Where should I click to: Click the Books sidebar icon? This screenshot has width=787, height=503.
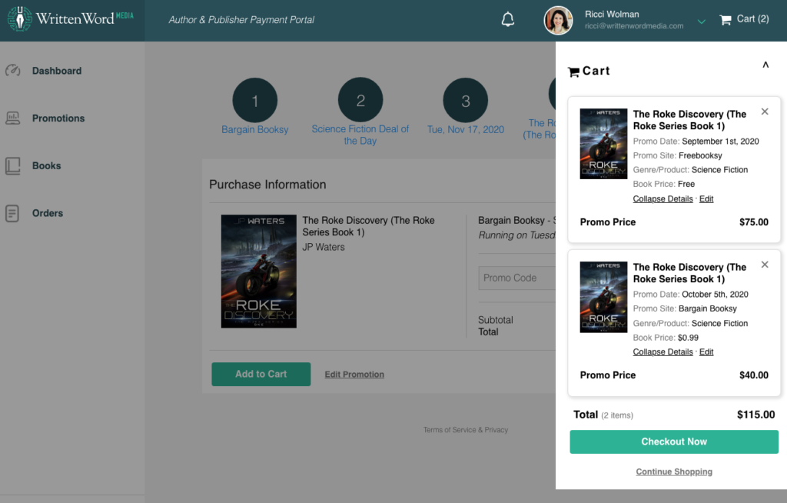[x=12, y=166]
